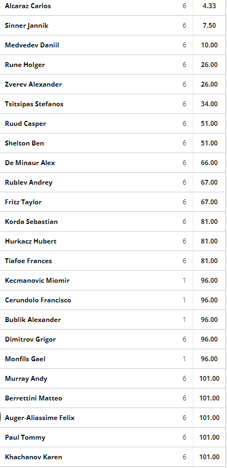Pick Kecmanovic Miomir odds 96.00

tap(209, 281)
